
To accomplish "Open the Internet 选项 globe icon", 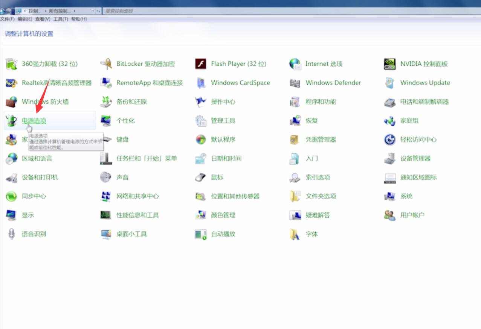I will tap(295, 64).
